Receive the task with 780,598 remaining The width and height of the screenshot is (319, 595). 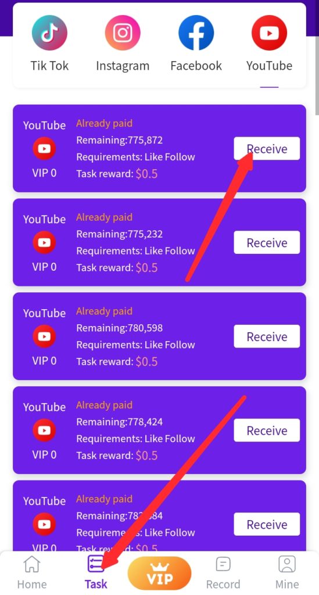267,336
